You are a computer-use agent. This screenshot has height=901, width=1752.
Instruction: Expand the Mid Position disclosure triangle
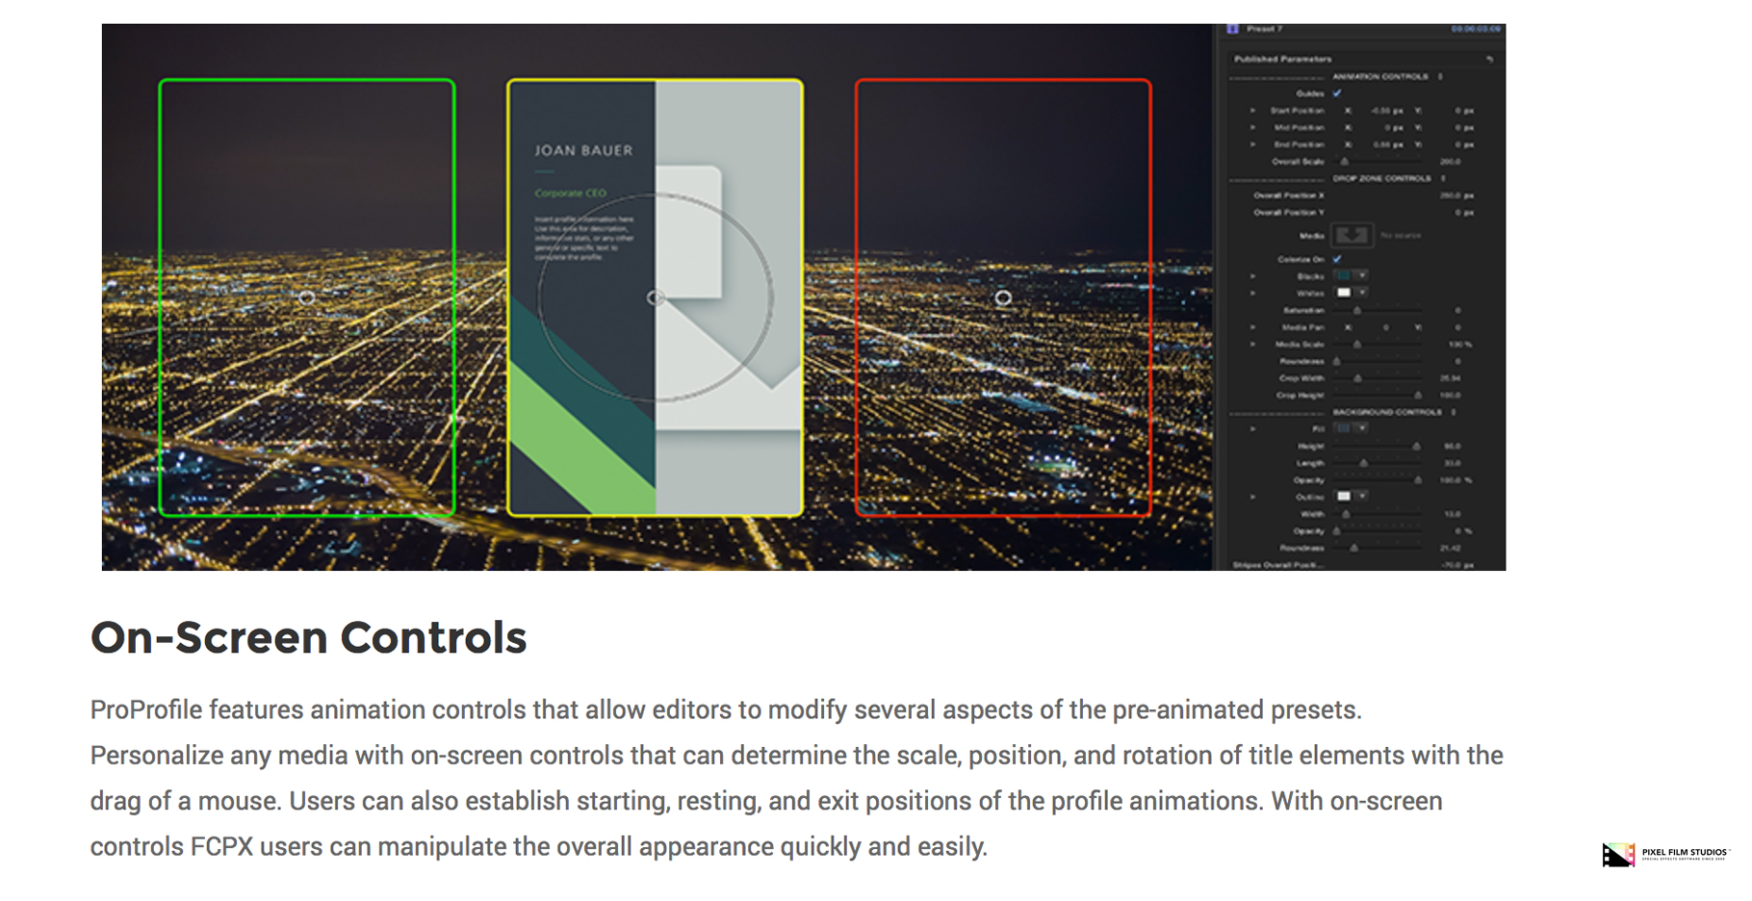(x=1252, y=128)
